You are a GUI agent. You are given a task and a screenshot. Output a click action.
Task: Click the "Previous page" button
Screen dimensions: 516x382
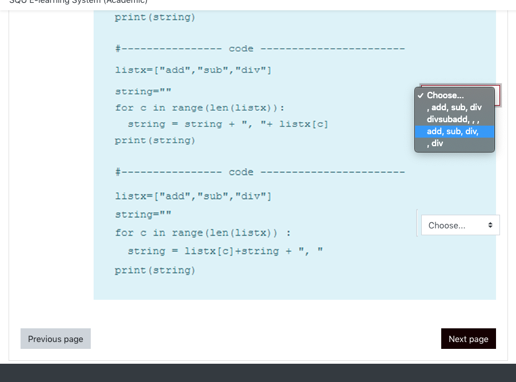(55, 339)
